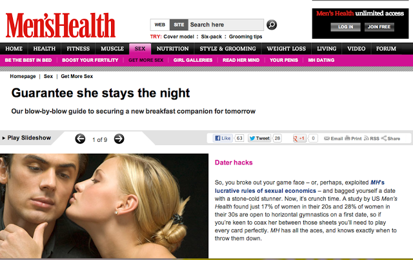Click the Google +1 button

pyautogui.click(x=299, y=138)
